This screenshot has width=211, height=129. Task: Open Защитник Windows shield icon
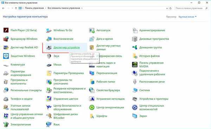pos(6,56)
